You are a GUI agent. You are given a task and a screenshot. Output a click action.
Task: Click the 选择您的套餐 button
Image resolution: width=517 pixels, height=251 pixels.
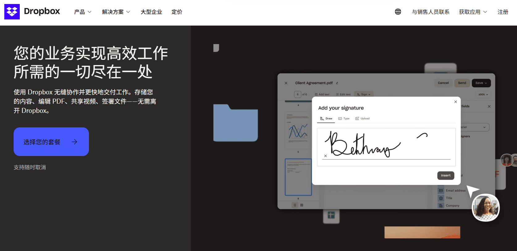point(51,142)
